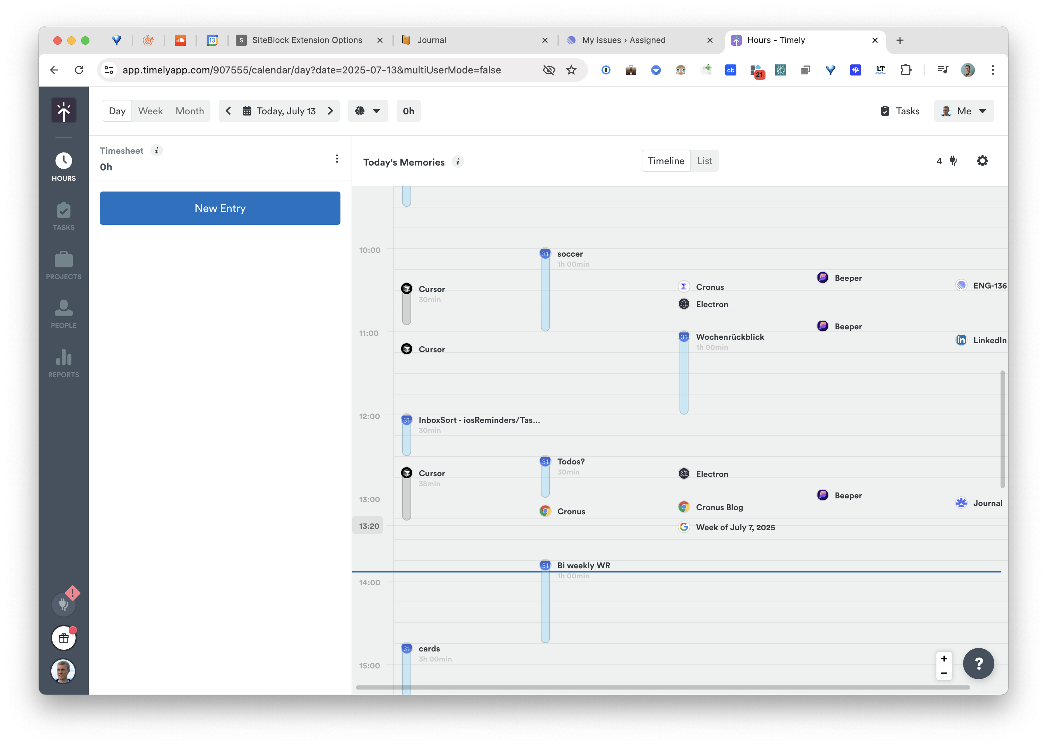
Task: Open the Tasks section in the sidebar
Action: 63,216
